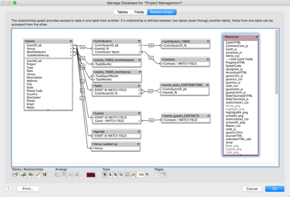Click the Add Table icon

(x=15, y=175)
